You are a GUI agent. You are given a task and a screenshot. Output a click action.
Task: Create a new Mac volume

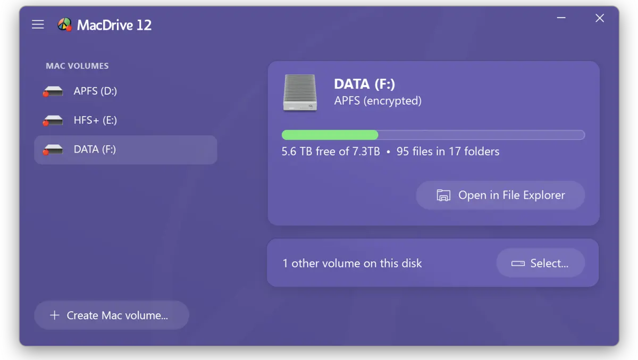(112, 315)
